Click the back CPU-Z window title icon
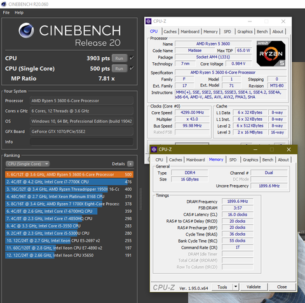This screenshot has width=305, height=303. coord(149,21)
